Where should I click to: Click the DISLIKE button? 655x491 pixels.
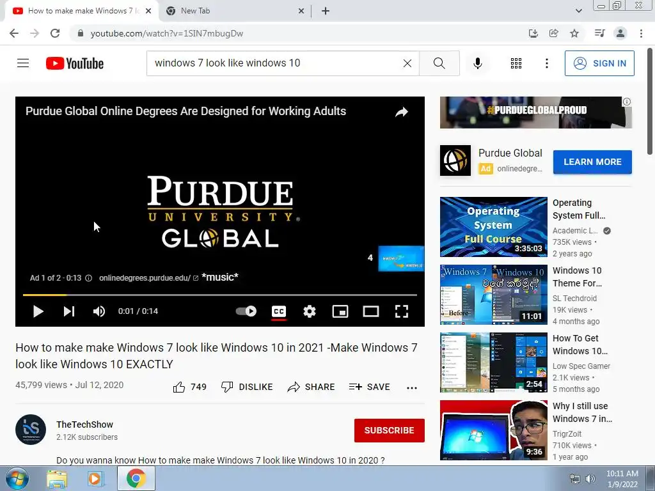[x=247, y=387]
